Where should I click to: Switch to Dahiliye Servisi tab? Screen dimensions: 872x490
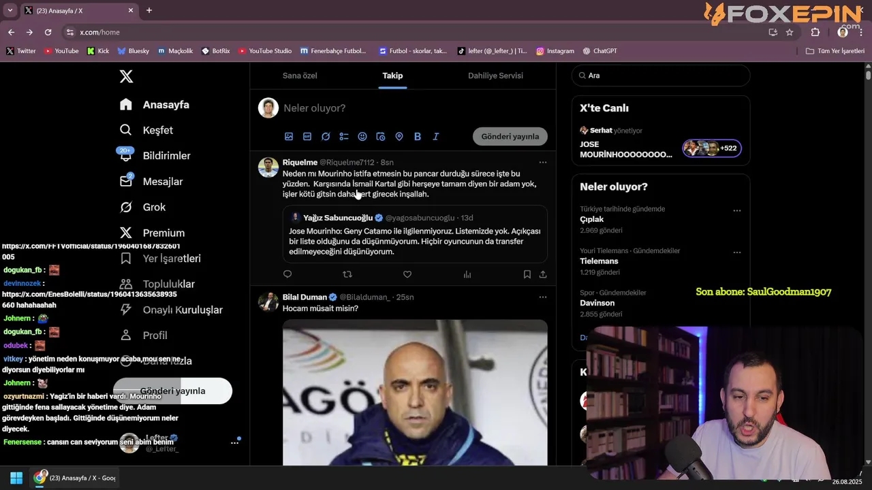click(495, 76)
